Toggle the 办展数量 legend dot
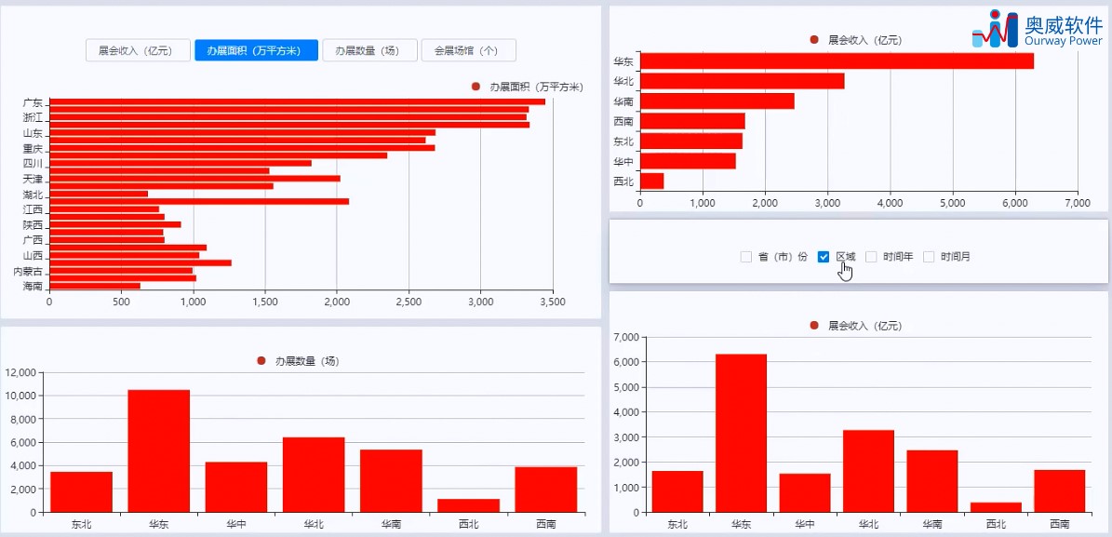The height and width of the screenshot is (537, 1112). tap(261, 361)
